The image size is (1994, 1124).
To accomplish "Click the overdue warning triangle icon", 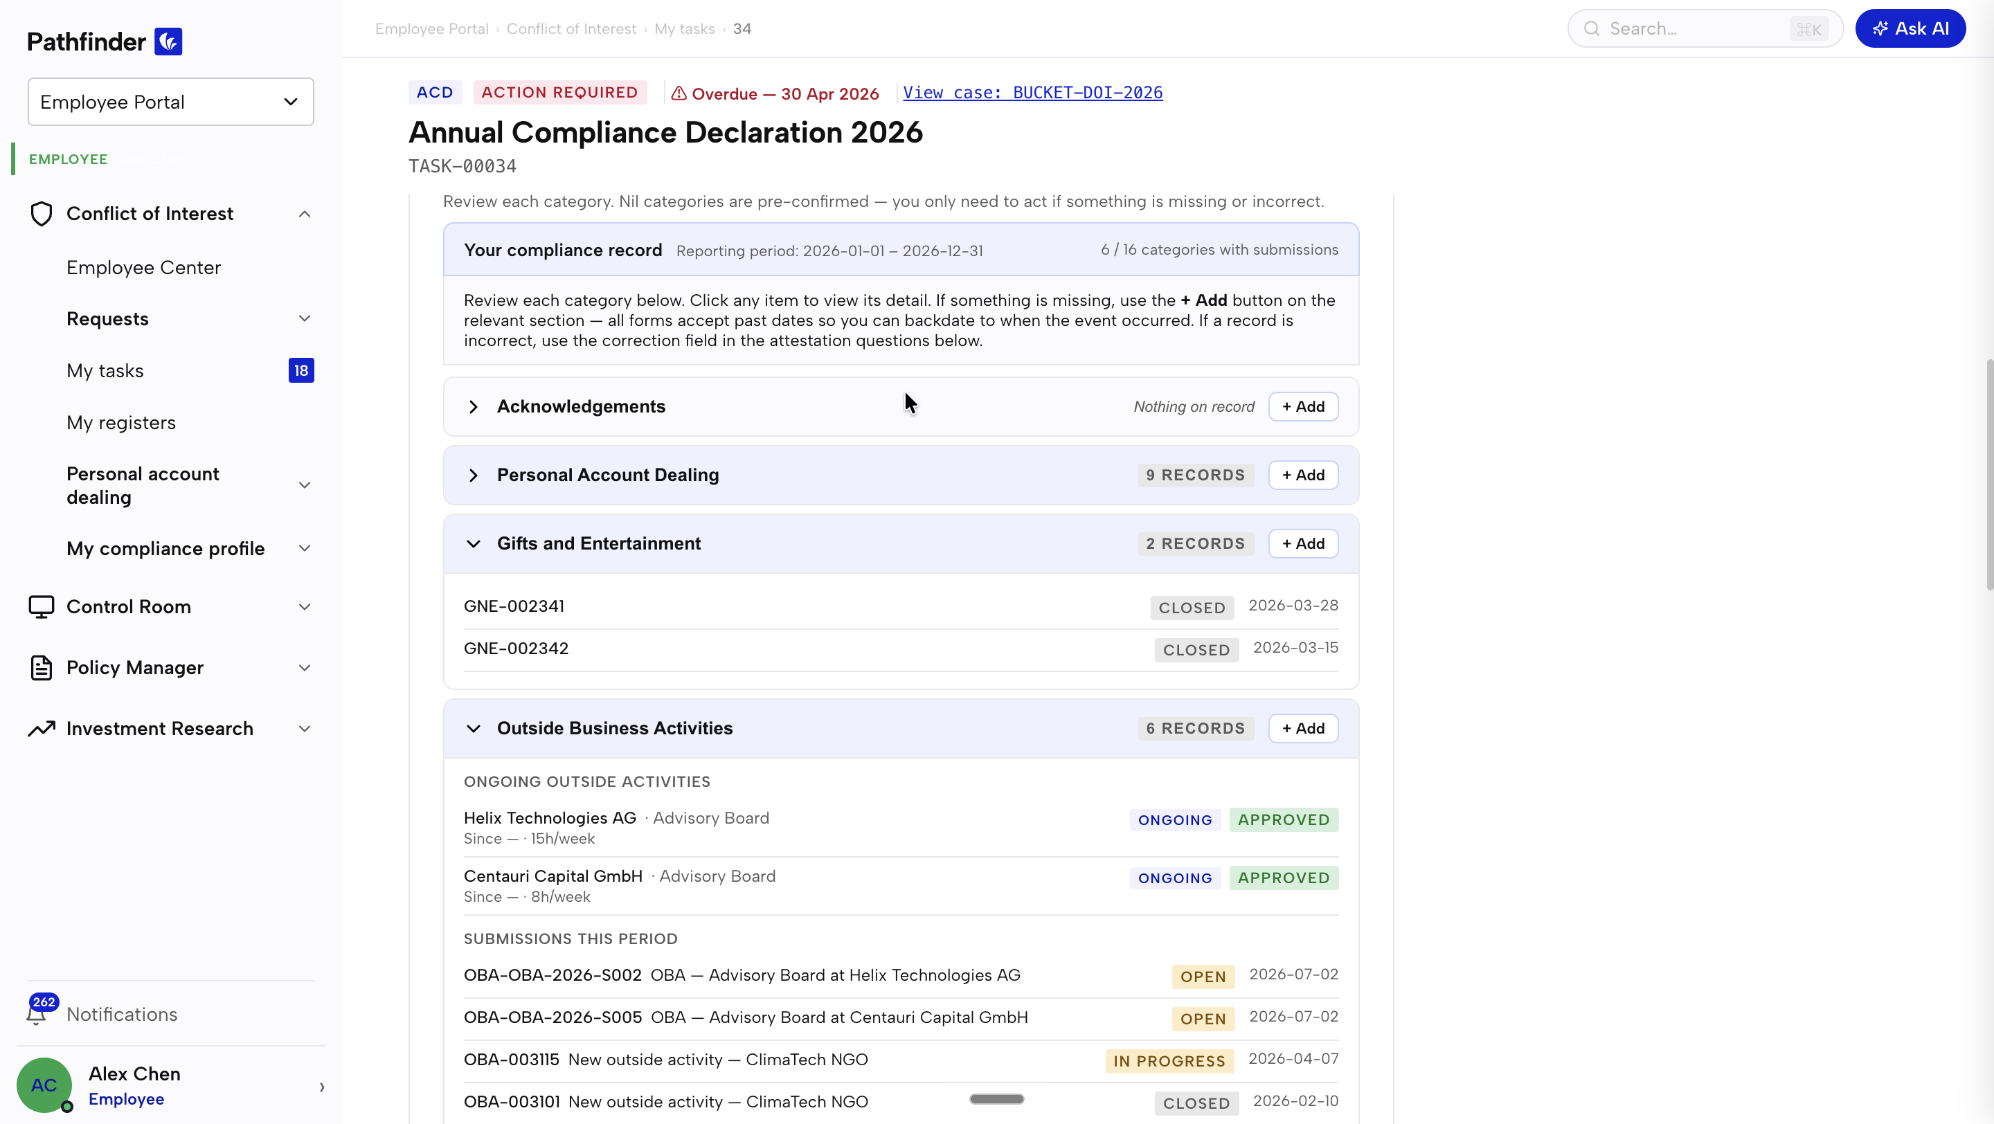I will 679,93.
